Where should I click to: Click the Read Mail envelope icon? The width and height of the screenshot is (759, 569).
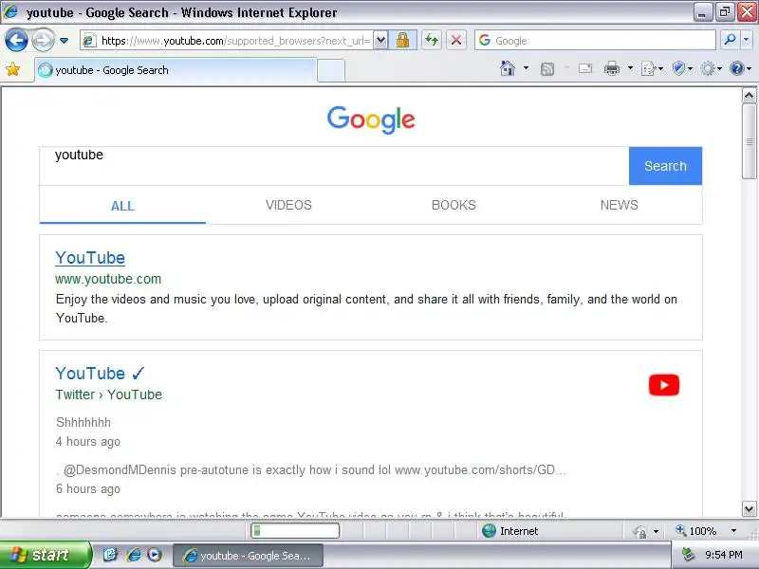[x=585, y=68]
